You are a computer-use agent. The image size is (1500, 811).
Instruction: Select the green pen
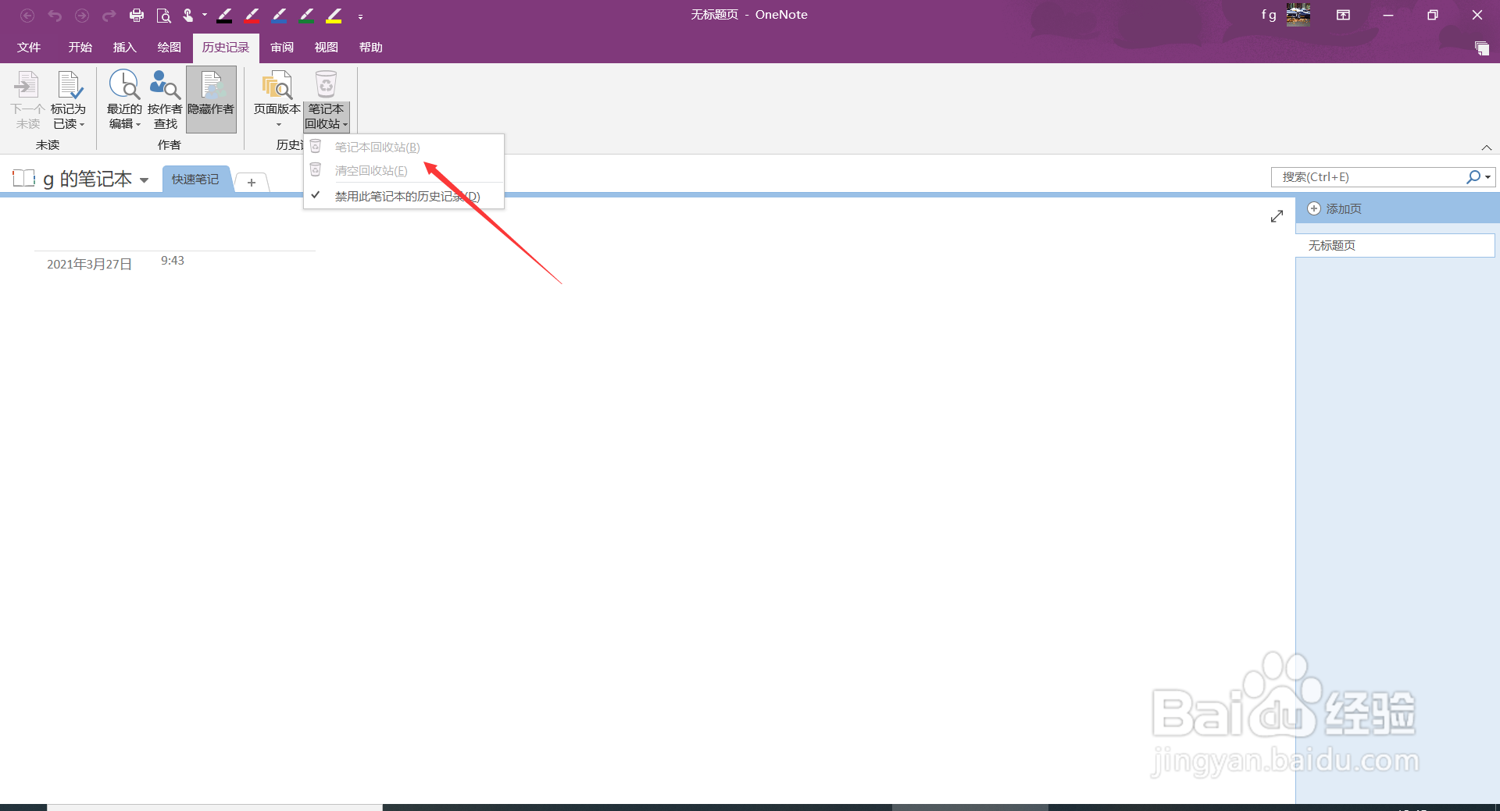point(307,16)
